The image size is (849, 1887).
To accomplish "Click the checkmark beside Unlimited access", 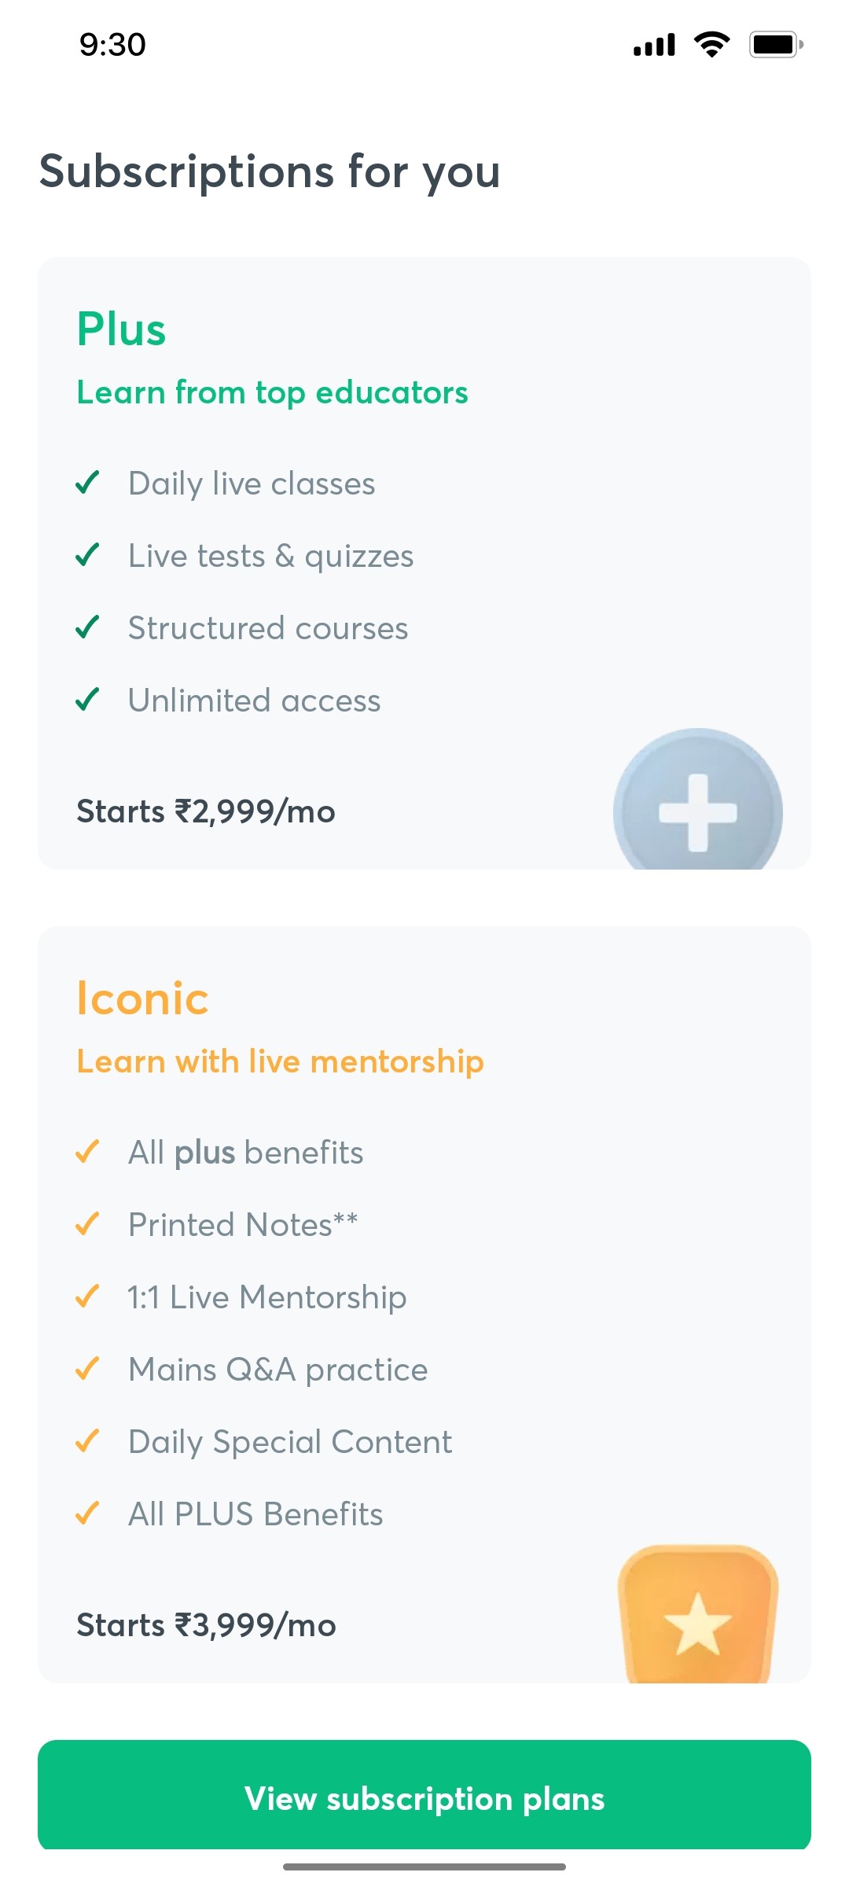I will (x=89, y=700).
